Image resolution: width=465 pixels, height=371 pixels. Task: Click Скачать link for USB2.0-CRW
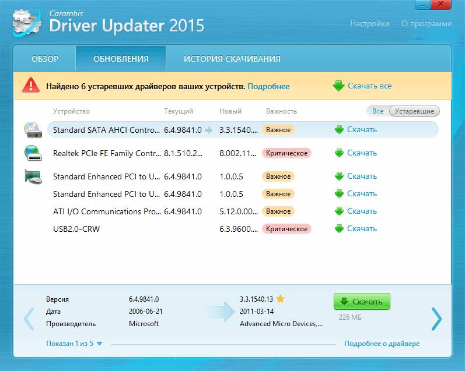tap(362, 229)
